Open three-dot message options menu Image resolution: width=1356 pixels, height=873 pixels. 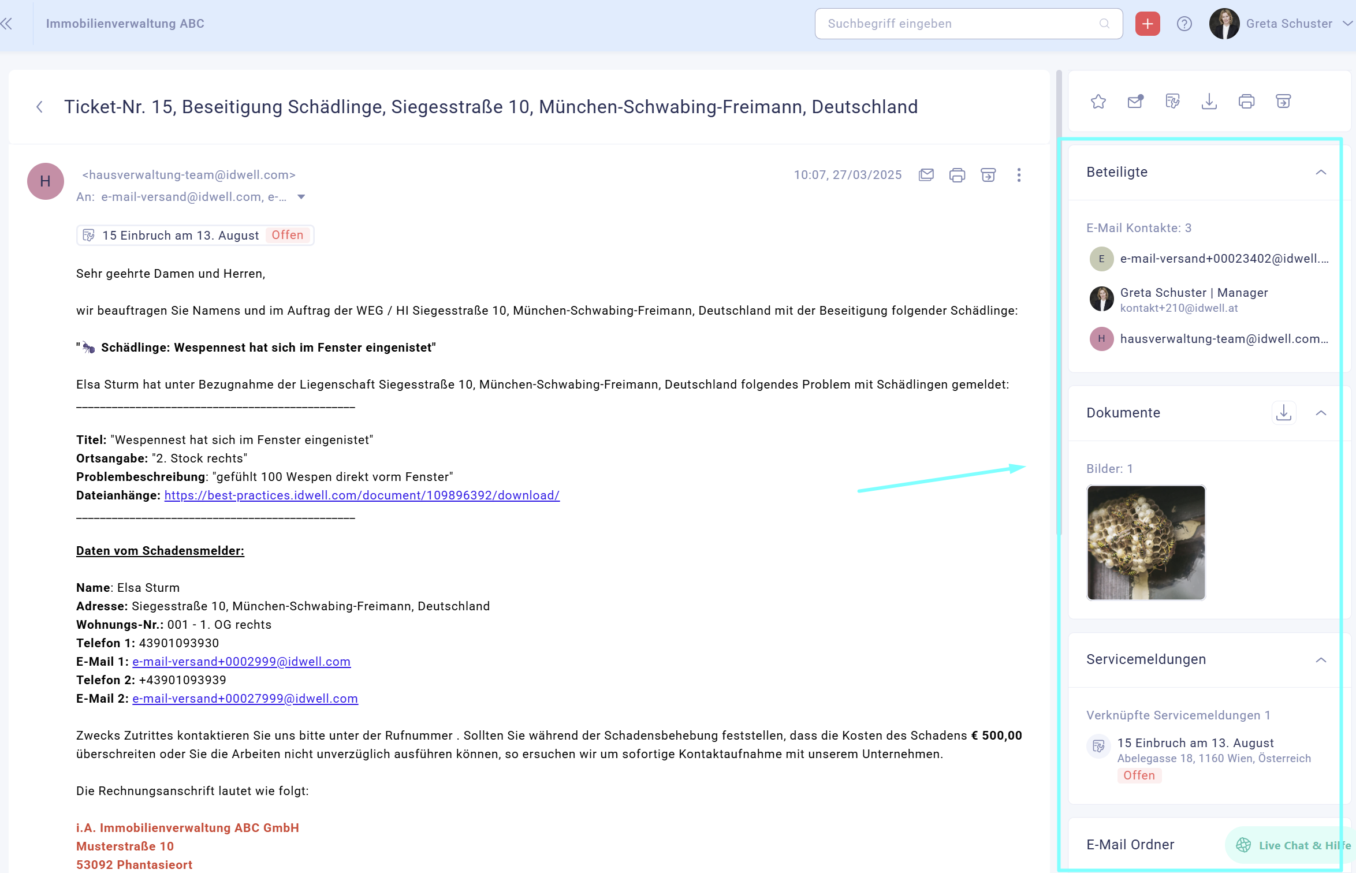click(x=1019, y=175)
